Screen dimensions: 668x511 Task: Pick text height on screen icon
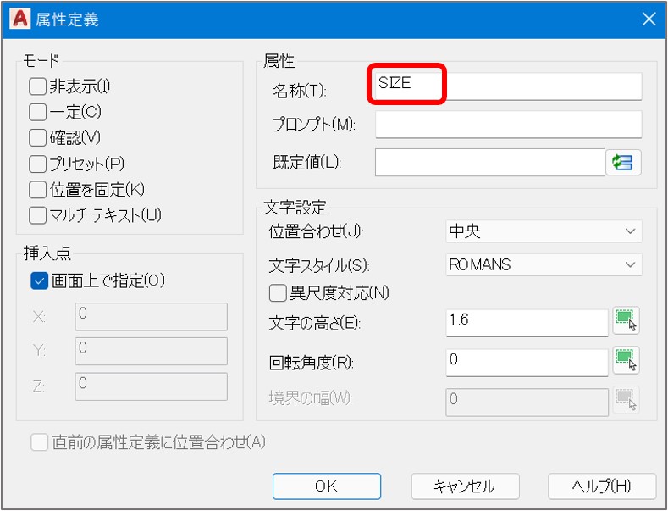pos(626,320)
